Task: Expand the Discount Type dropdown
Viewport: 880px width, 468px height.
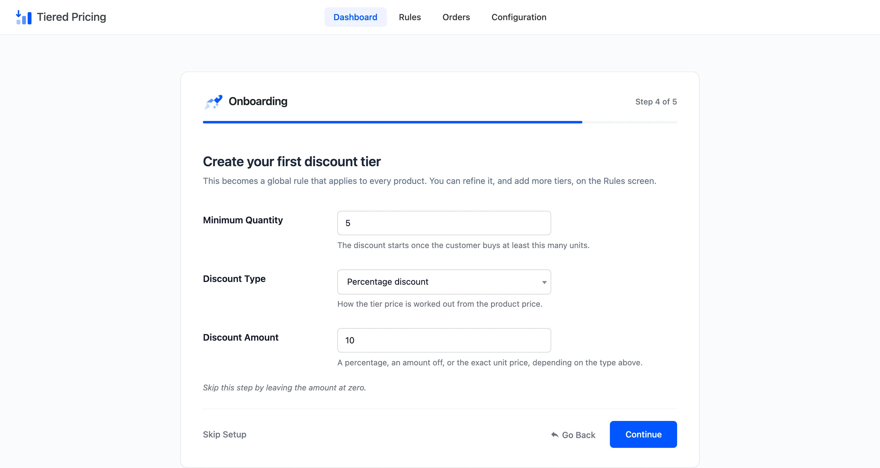Action: pos(444,282)
